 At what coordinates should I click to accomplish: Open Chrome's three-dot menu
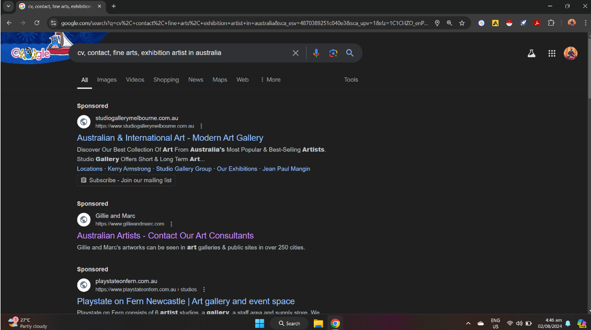click(585, 23)
